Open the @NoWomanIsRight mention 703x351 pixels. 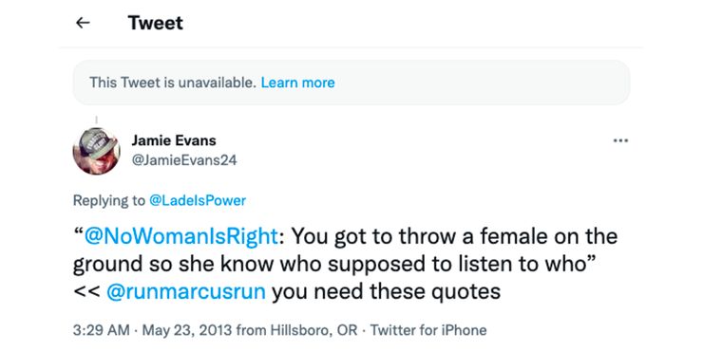coord(181,236)
